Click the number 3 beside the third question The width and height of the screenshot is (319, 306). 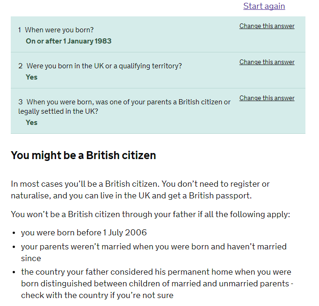tap(20, 102)
